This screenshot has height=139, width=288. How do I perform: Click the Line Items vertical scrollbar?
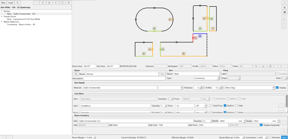pos(287,101)
